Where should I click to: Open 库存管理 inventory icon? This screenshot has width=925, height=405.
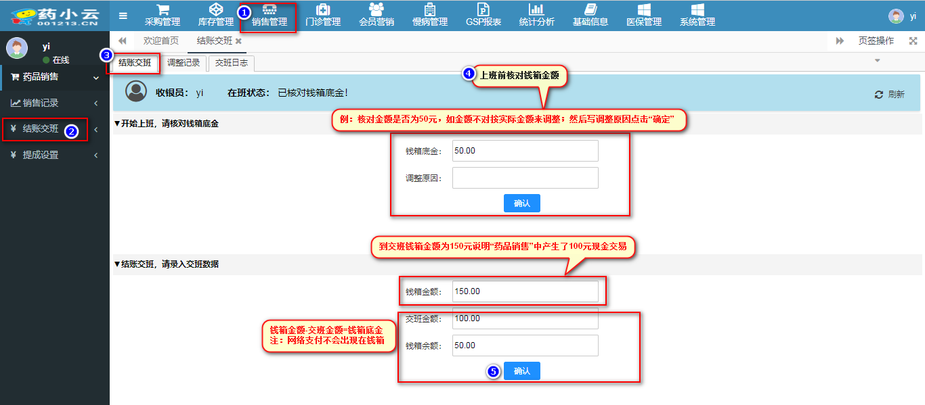click(x=216, y=9)
